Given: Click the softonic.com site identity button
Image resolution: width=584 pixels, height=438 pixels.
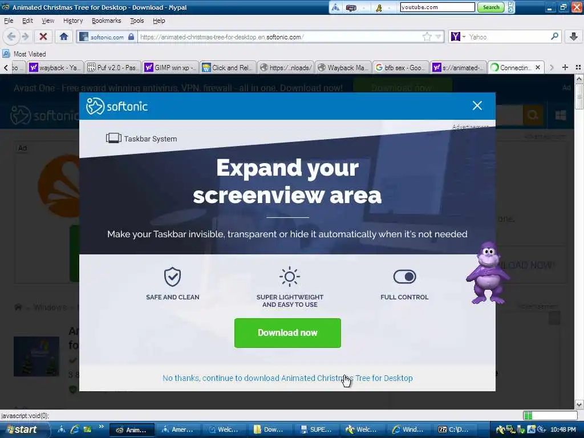Looking at the screenshot, I should pyautogui.click(x=107, y=37).
